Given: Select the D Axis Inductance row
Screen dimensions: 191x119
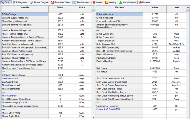Looking at the screenshot, I should (x=141, y=14).
